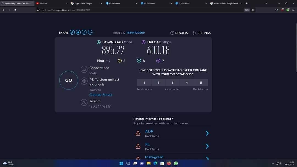This screenshot has width=297, height=167.
Task: Open the browser tab list dropdown arrow
Action: click(x=266, y=3)
